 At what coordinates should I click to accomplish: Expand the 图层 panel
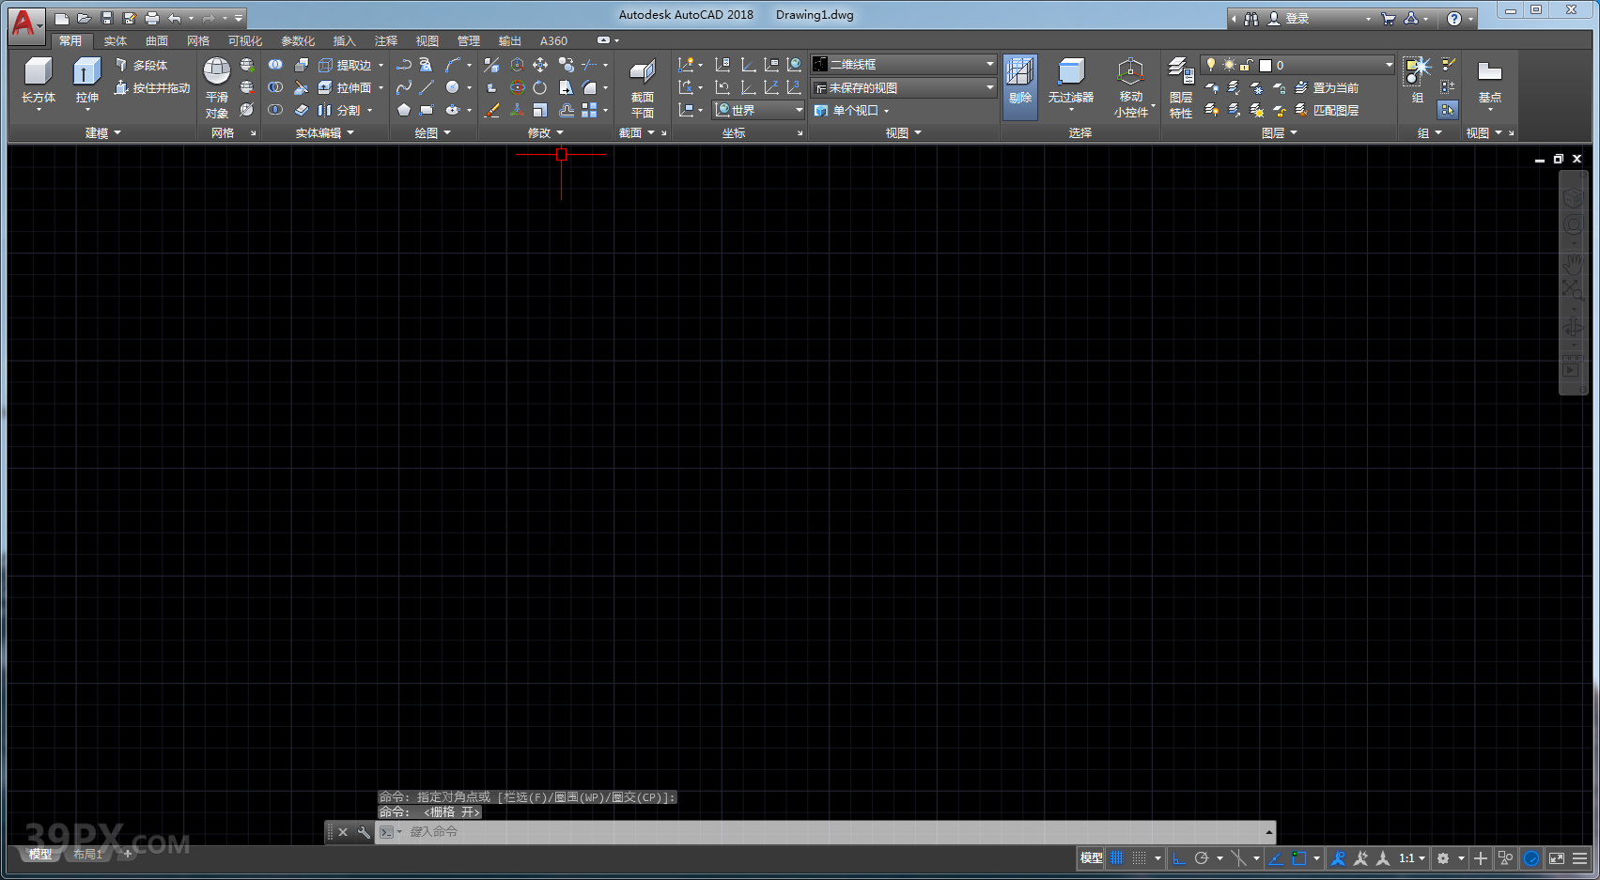coord(1280,132)
